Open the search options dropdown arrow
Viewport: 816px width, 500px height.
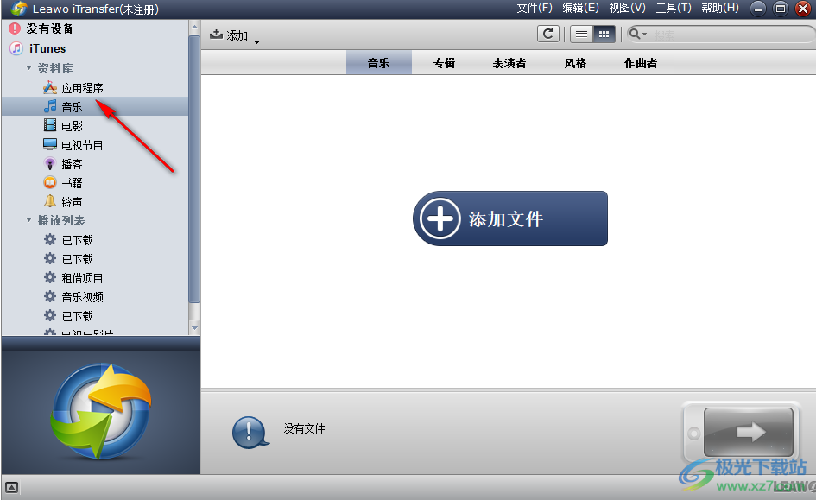pyautogui.click(x=645, y=35)
